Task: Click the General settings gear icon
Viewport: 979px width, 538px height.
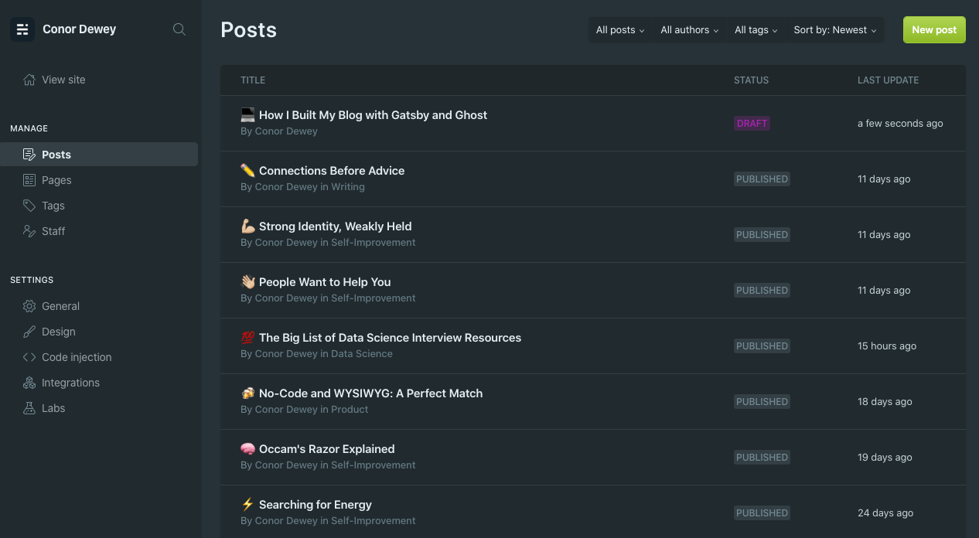Action: point(29,306)
